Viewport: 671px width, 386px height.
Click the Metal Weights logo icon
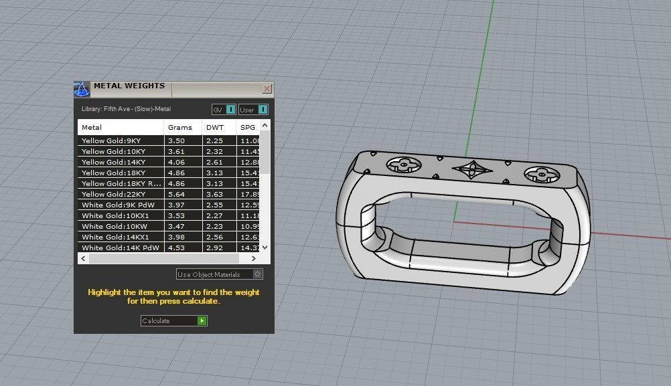(x=82, y=90)
